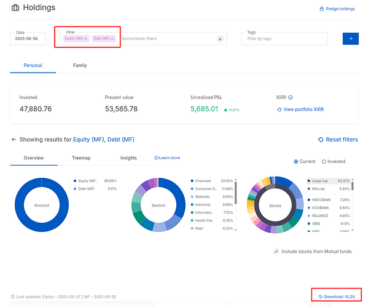Click the Sectors donut chart

tap(158, 205)
